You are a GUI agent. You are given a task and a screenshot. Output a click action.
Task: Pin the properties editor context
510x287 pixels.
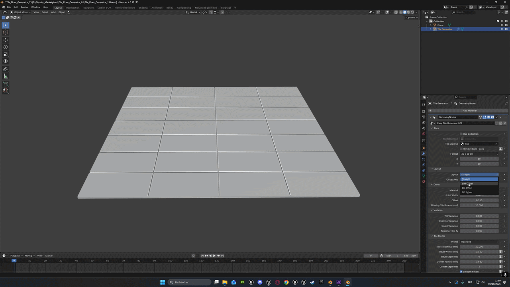506,103
